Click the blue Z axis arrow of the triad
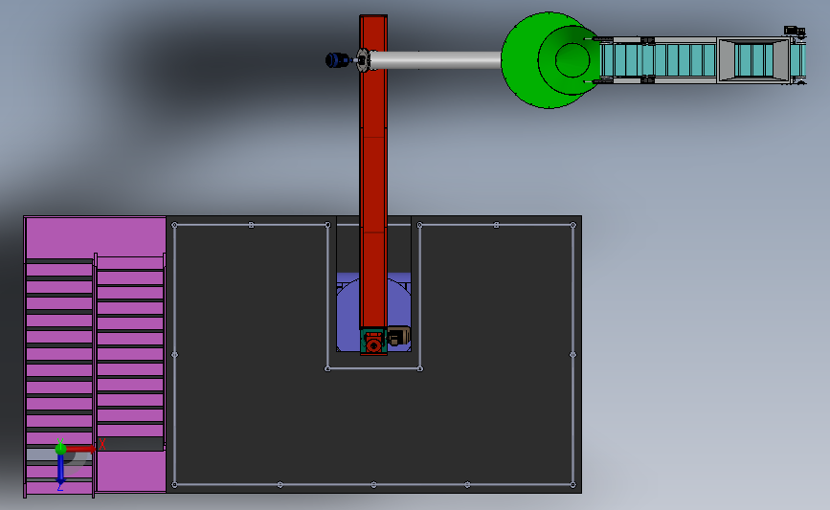The width and height of the screenshot is (830, 510). coord(60,469)
